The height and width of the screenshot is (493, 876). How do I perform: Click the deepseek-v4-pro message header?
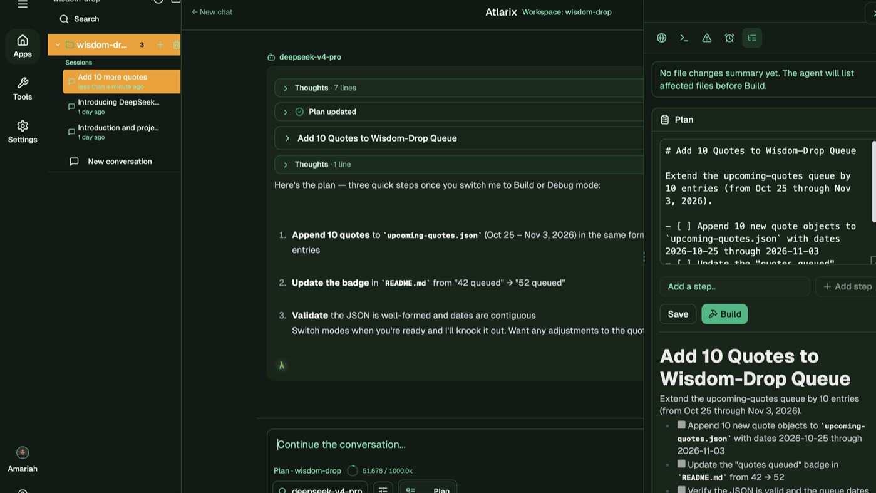[x=310, y=57]
